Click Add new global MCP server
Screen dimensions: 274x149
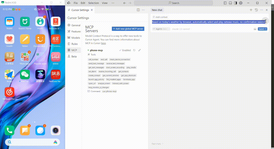(x=128, y=29)
